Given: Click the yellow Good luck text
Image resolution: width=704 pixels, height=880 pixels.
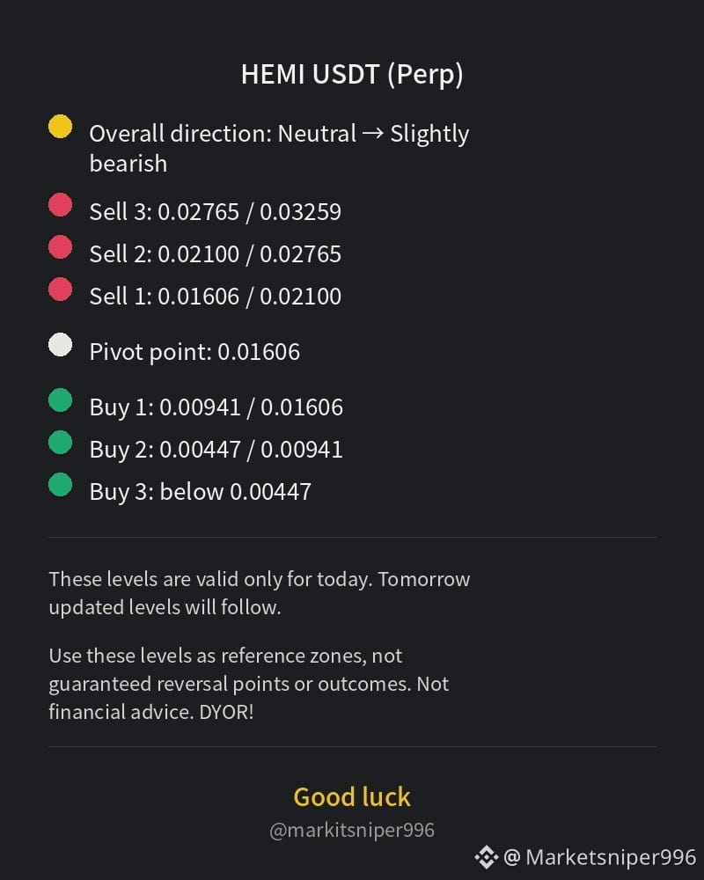Looking at the screenshot, I should click(352, 797).
